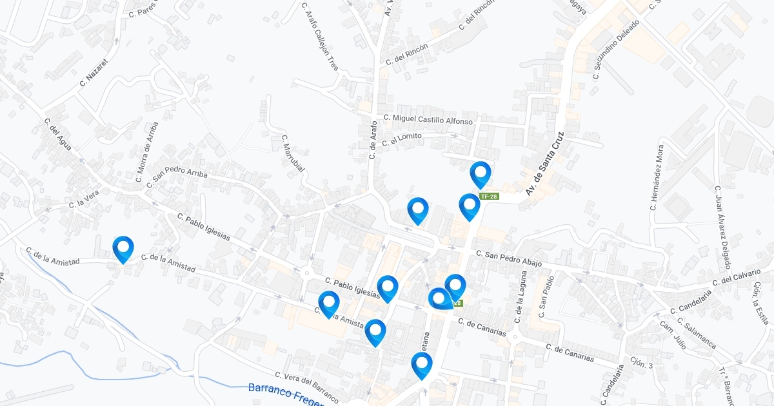Open the upright pin just right of the tilted pin
The image size is (774, 406).
tap(455, 287)
